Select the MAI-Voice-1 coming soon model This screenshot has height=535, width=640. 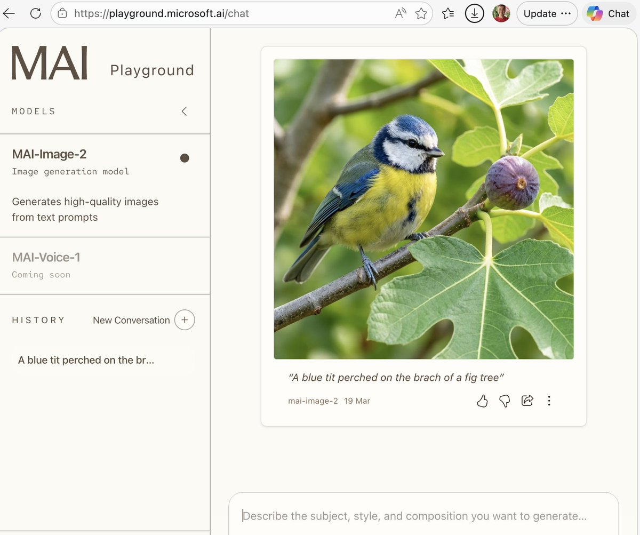(105, 265)
